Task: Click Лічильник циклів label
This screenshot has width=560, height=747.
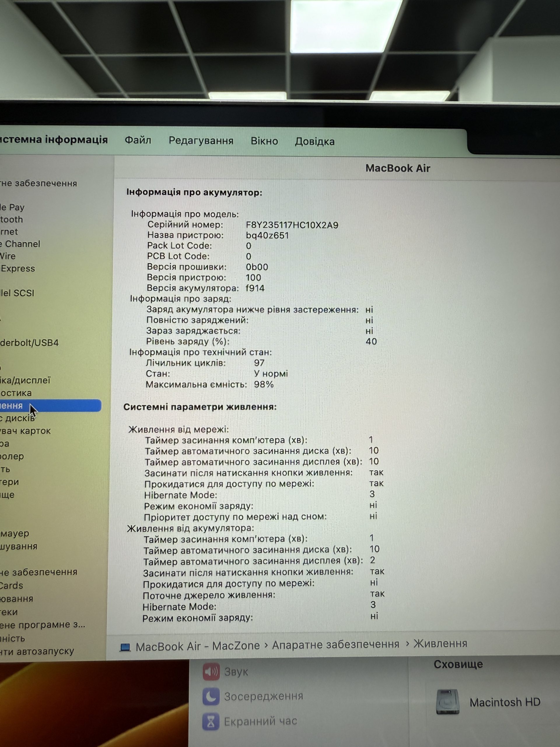Action: pos(186,363)
